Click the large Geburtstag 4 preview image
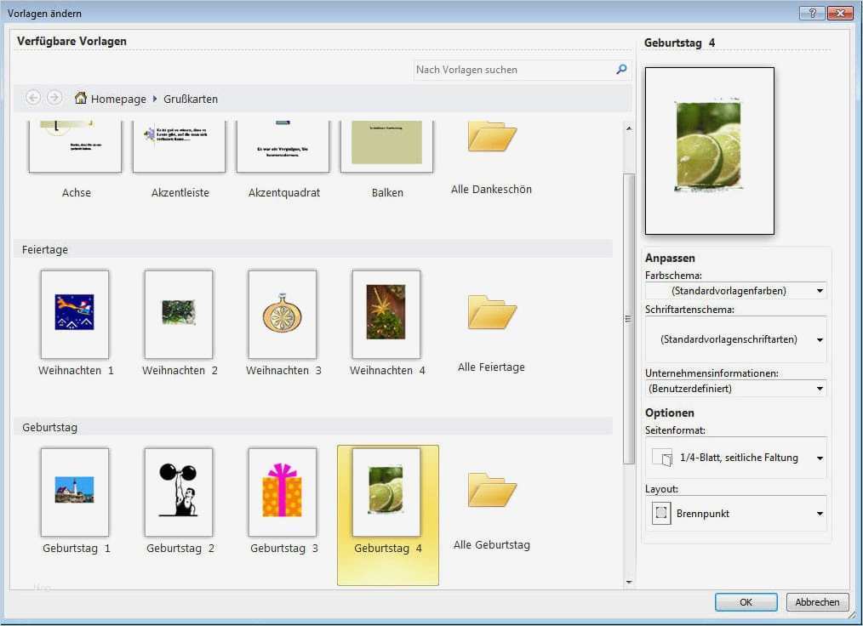Viewport: 863px width, 626px height. click(x=710, y=151)
